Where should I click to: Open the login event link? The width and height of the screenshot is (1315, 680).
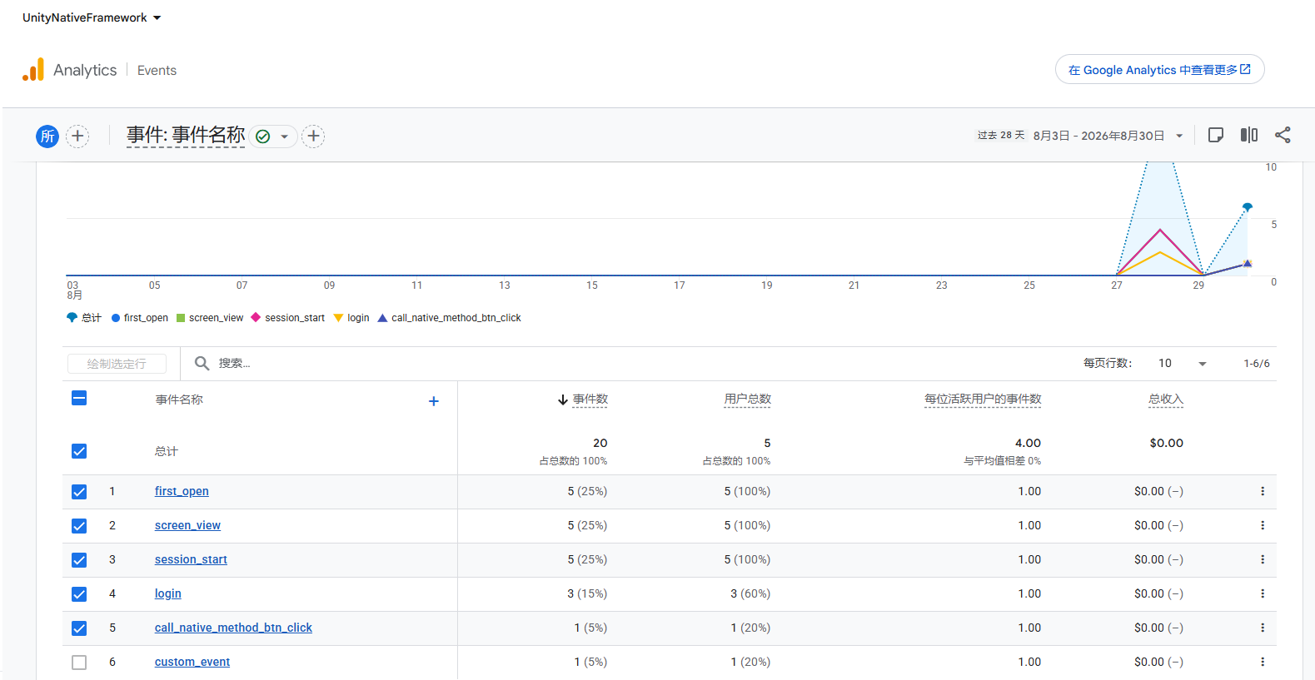(167, 593)
